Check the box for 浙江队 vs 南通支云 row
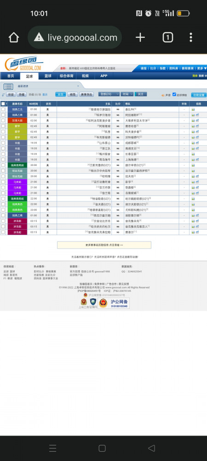 [x=3, y=148]
